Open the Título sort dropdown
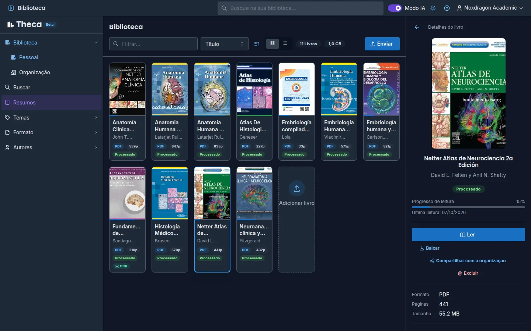The width and height of the screenshot is (531, 331). pyautogui.click(x=224, y=44)
